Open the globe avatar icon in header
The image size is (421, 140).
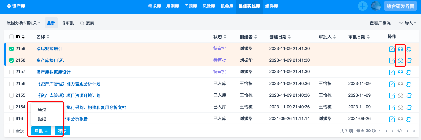tap(376, 6)
